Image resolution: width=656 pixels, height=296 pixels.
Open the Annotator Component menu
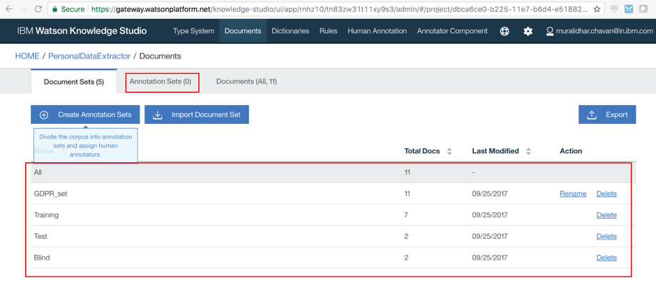click(452, 31)
